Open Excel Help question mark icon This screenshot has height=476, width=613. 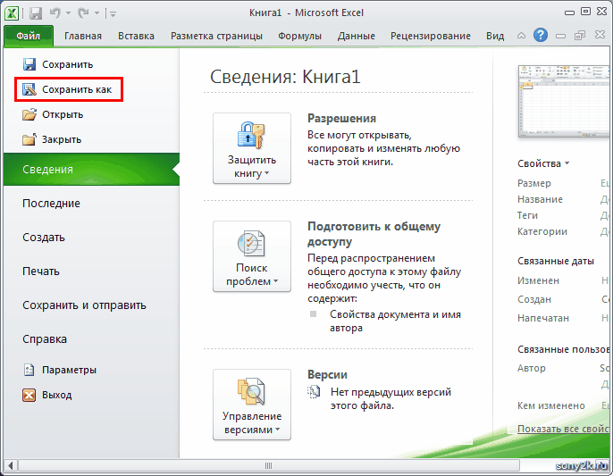541,35
